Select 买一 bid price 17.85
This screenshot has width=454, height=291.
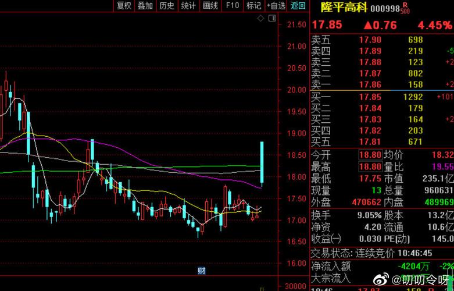point(370,97)
